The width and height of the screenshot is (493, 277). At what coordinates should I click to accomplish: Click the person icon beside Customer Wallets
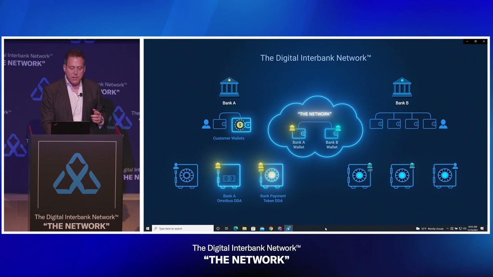click(206, 124)
